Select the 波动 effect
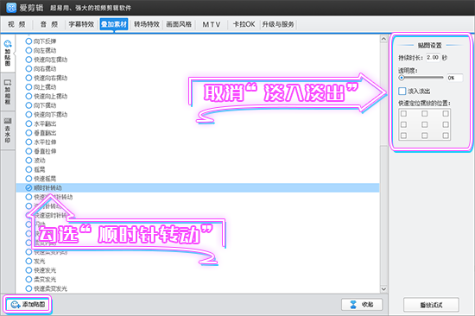The height and width of the screenshot is (316, 475). (x=35, y=161)
